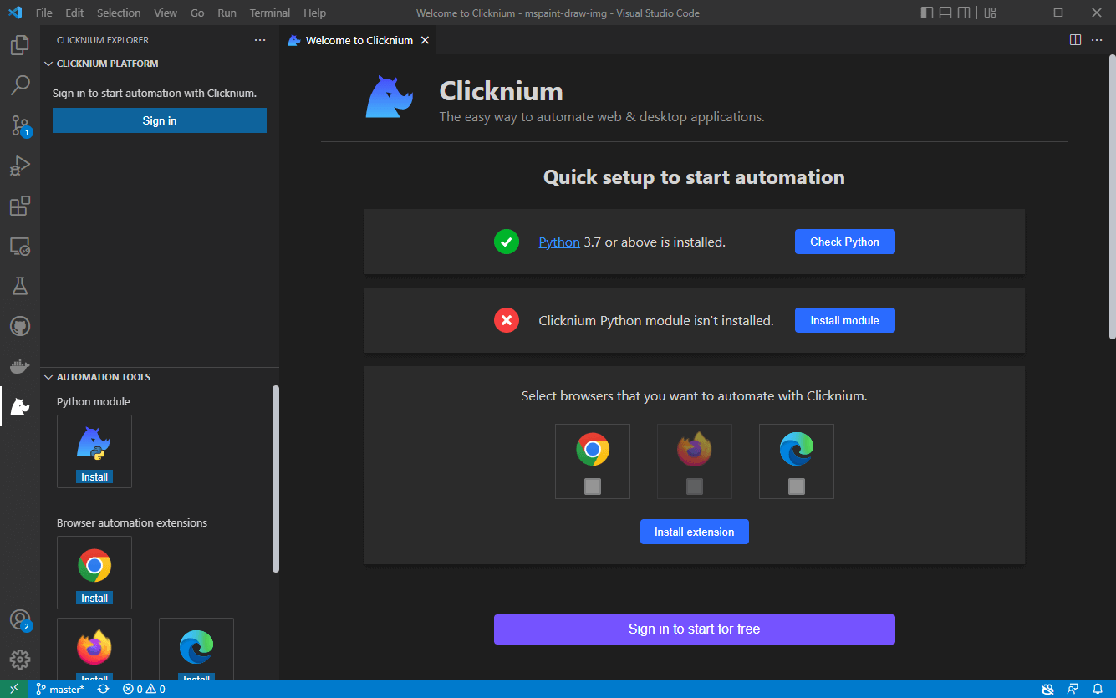The width and height of the screenshot is (1116, 698).
Task: Check the Chrome browser checkbox
Action: (x=593, y=487)
